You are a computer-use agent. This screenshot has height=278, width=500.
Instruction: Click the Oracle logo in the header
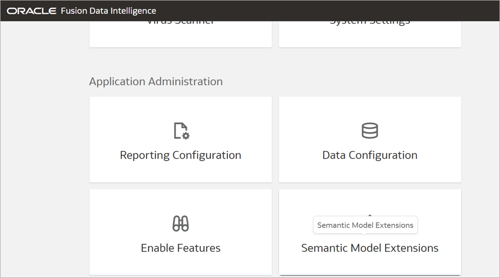[31, 11]
